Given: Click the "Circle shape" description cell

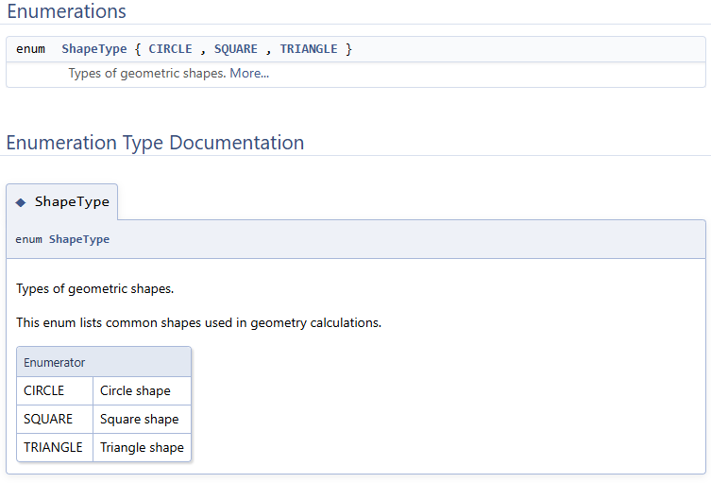Looking at the screenshot, I should [x=135, y=391].
